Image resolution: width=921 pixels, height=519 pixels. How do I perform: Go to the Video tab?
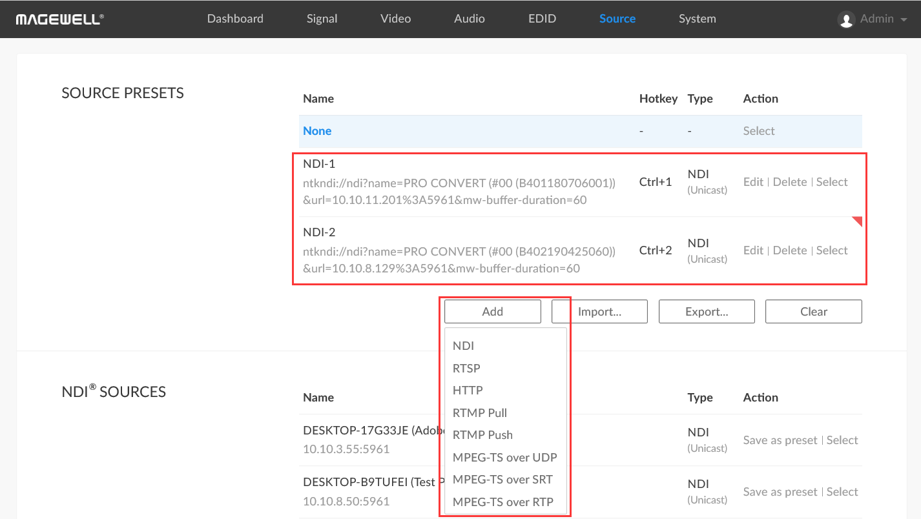pos(395,19)
